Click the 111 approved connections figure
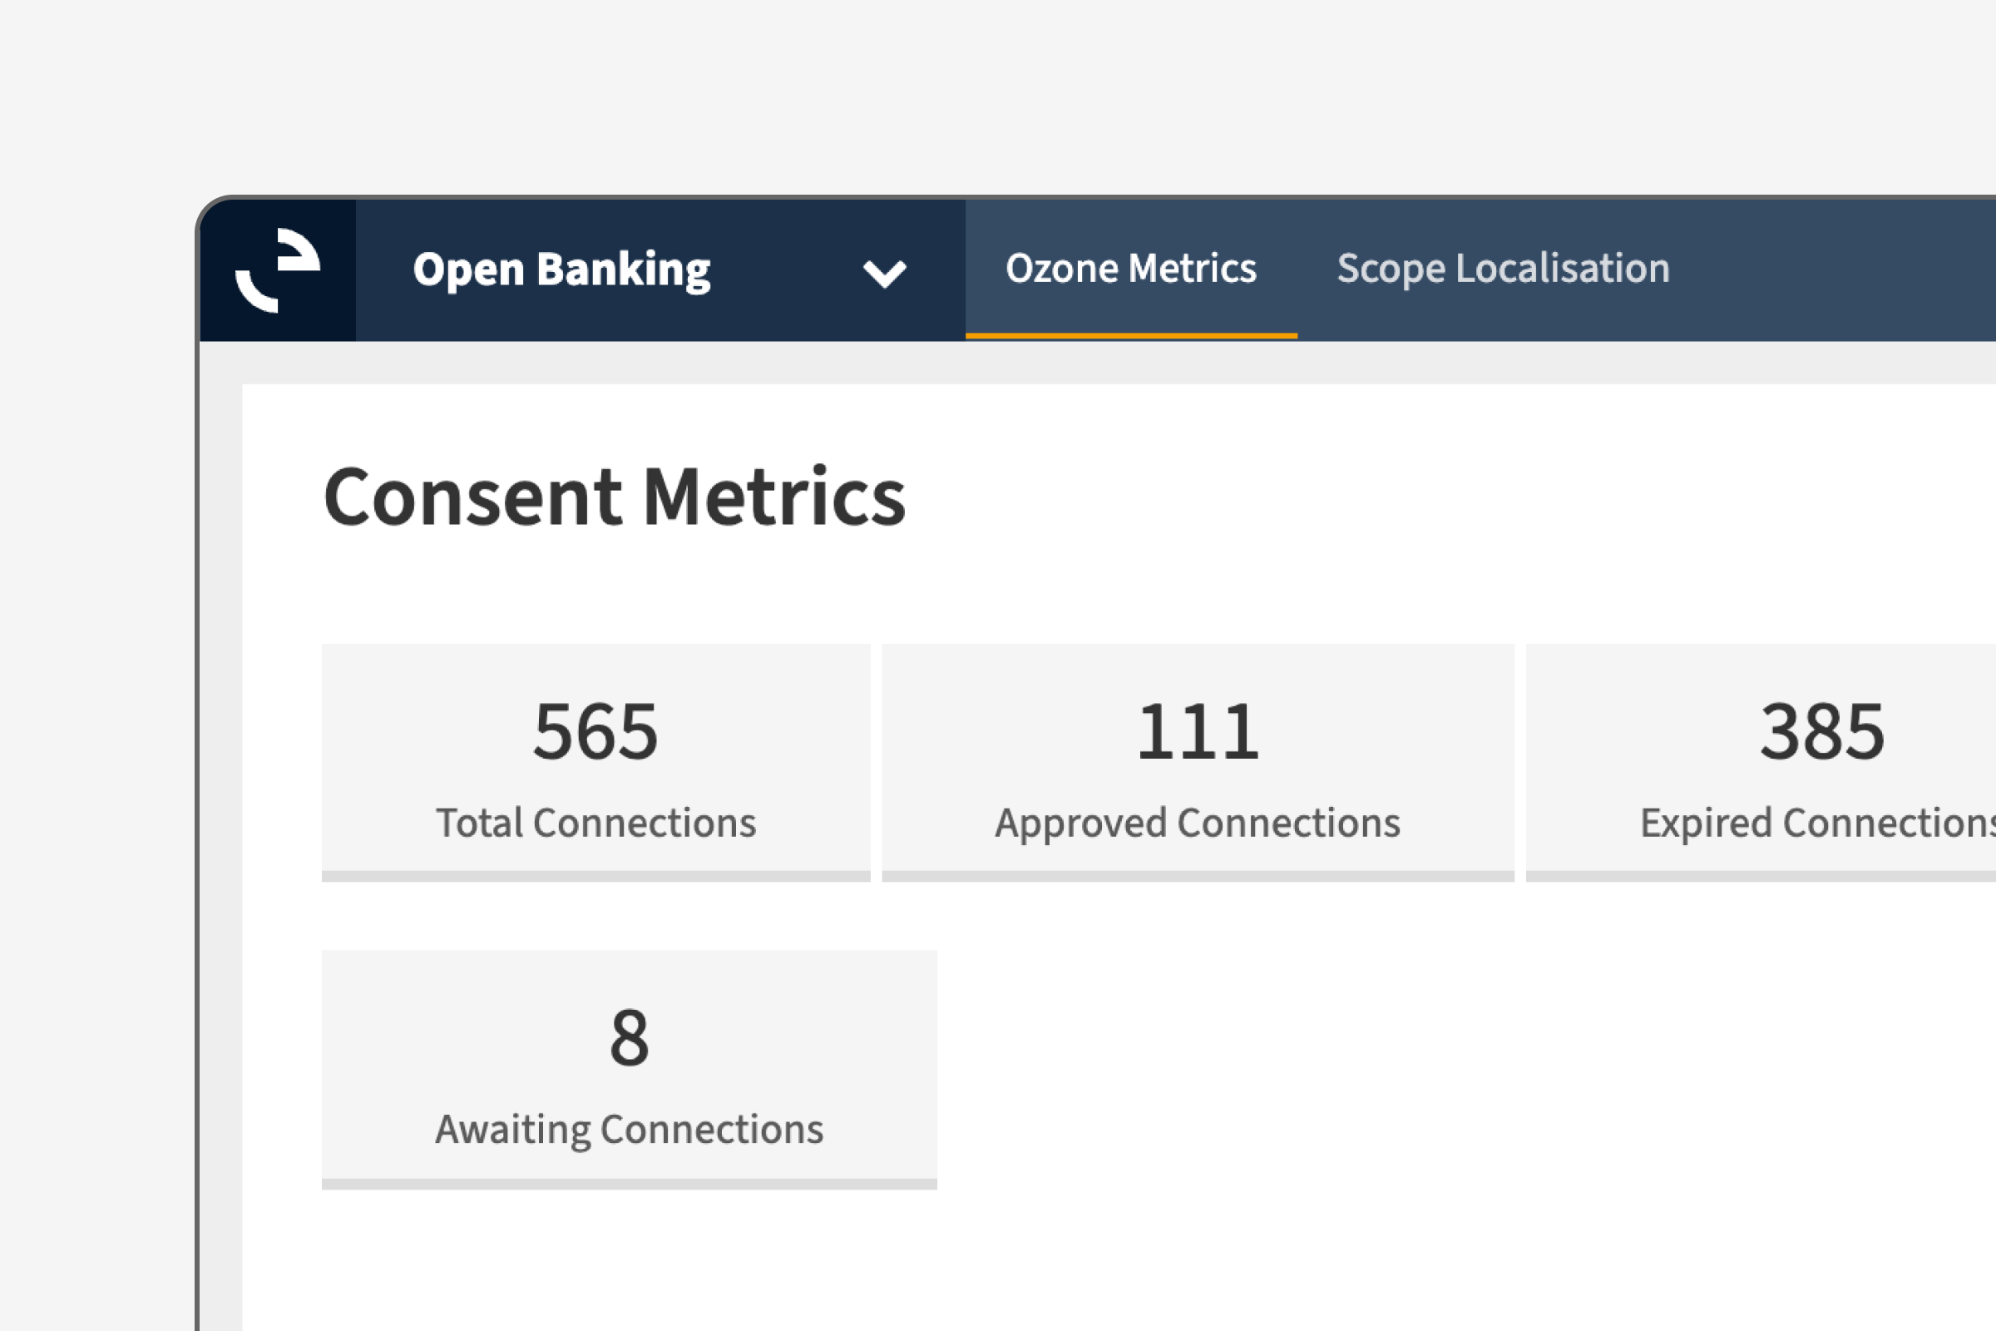 [1198, 731]
